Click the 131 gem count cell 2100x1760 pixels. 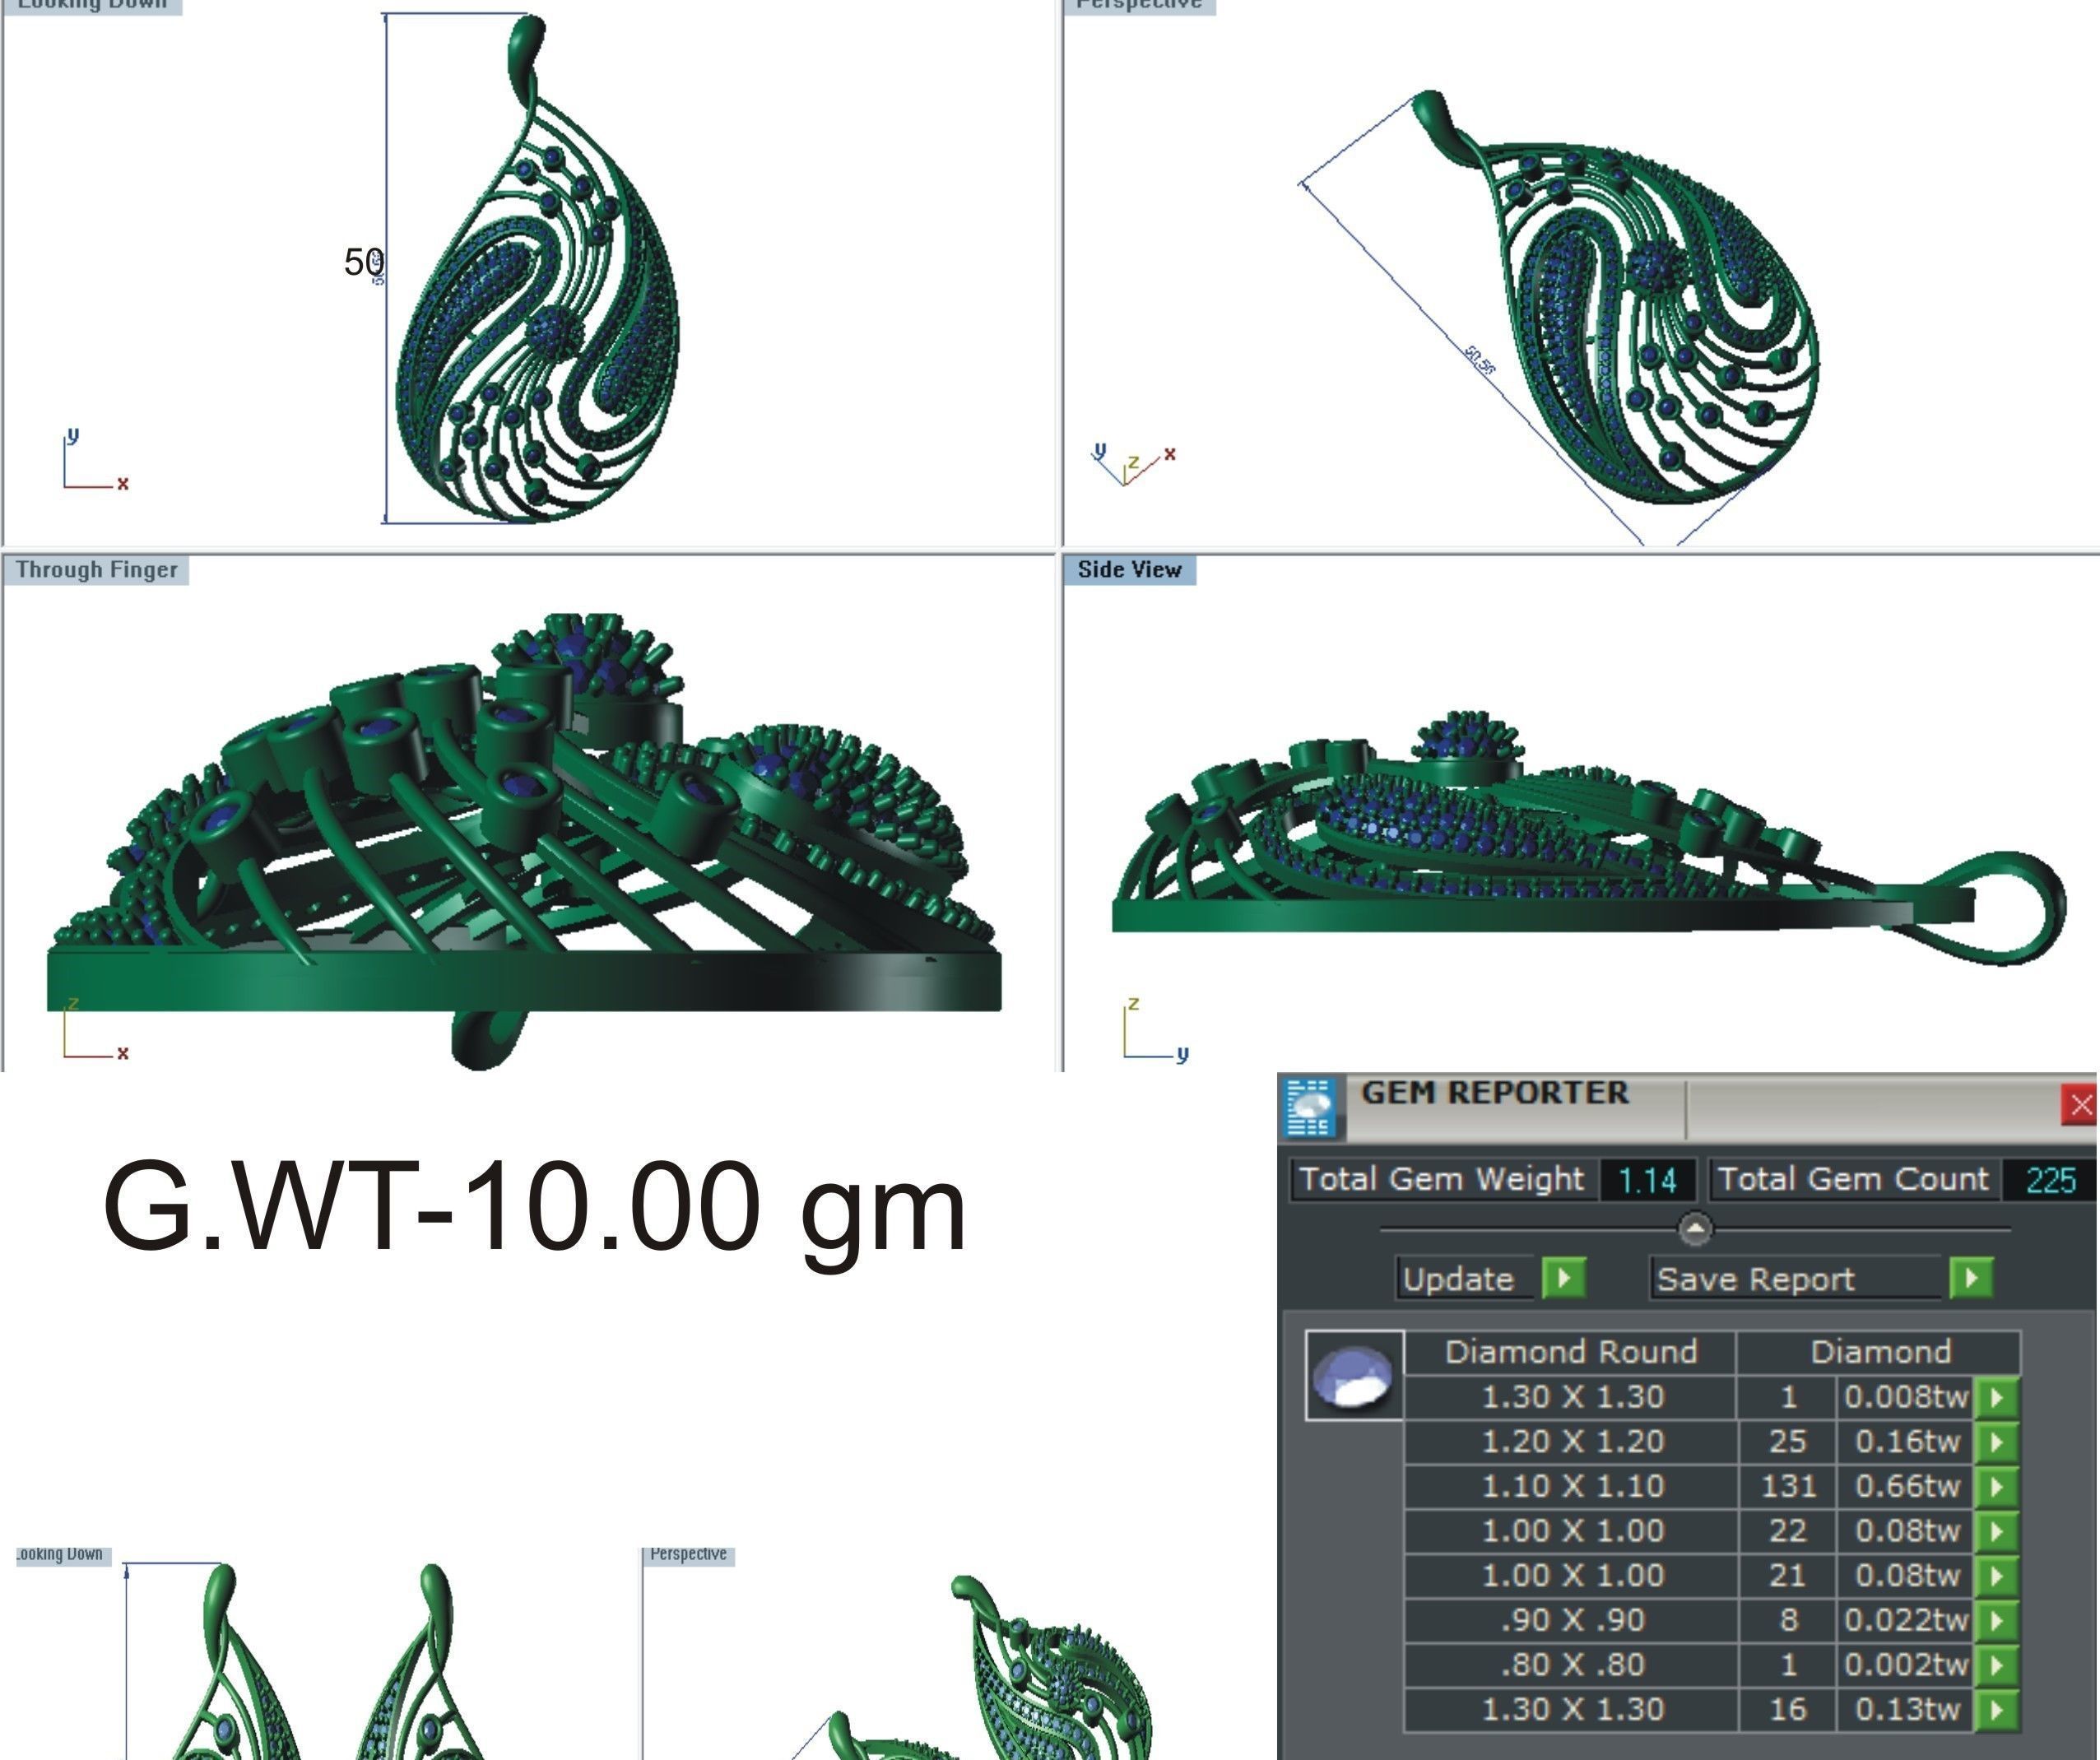pyautogui.click(x=1787, y=1487)
